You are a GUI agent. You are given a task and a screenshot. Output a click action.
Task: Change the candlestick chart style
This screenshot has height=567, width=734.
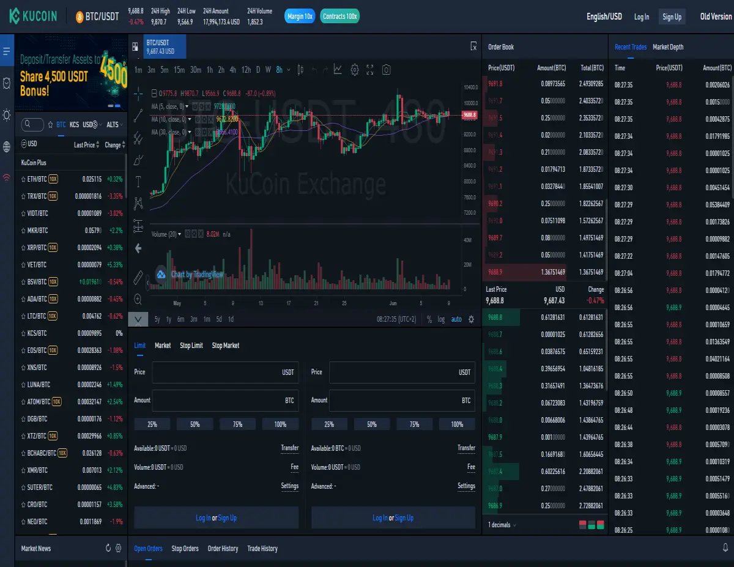pyautogui.click(x=300, y=70)
